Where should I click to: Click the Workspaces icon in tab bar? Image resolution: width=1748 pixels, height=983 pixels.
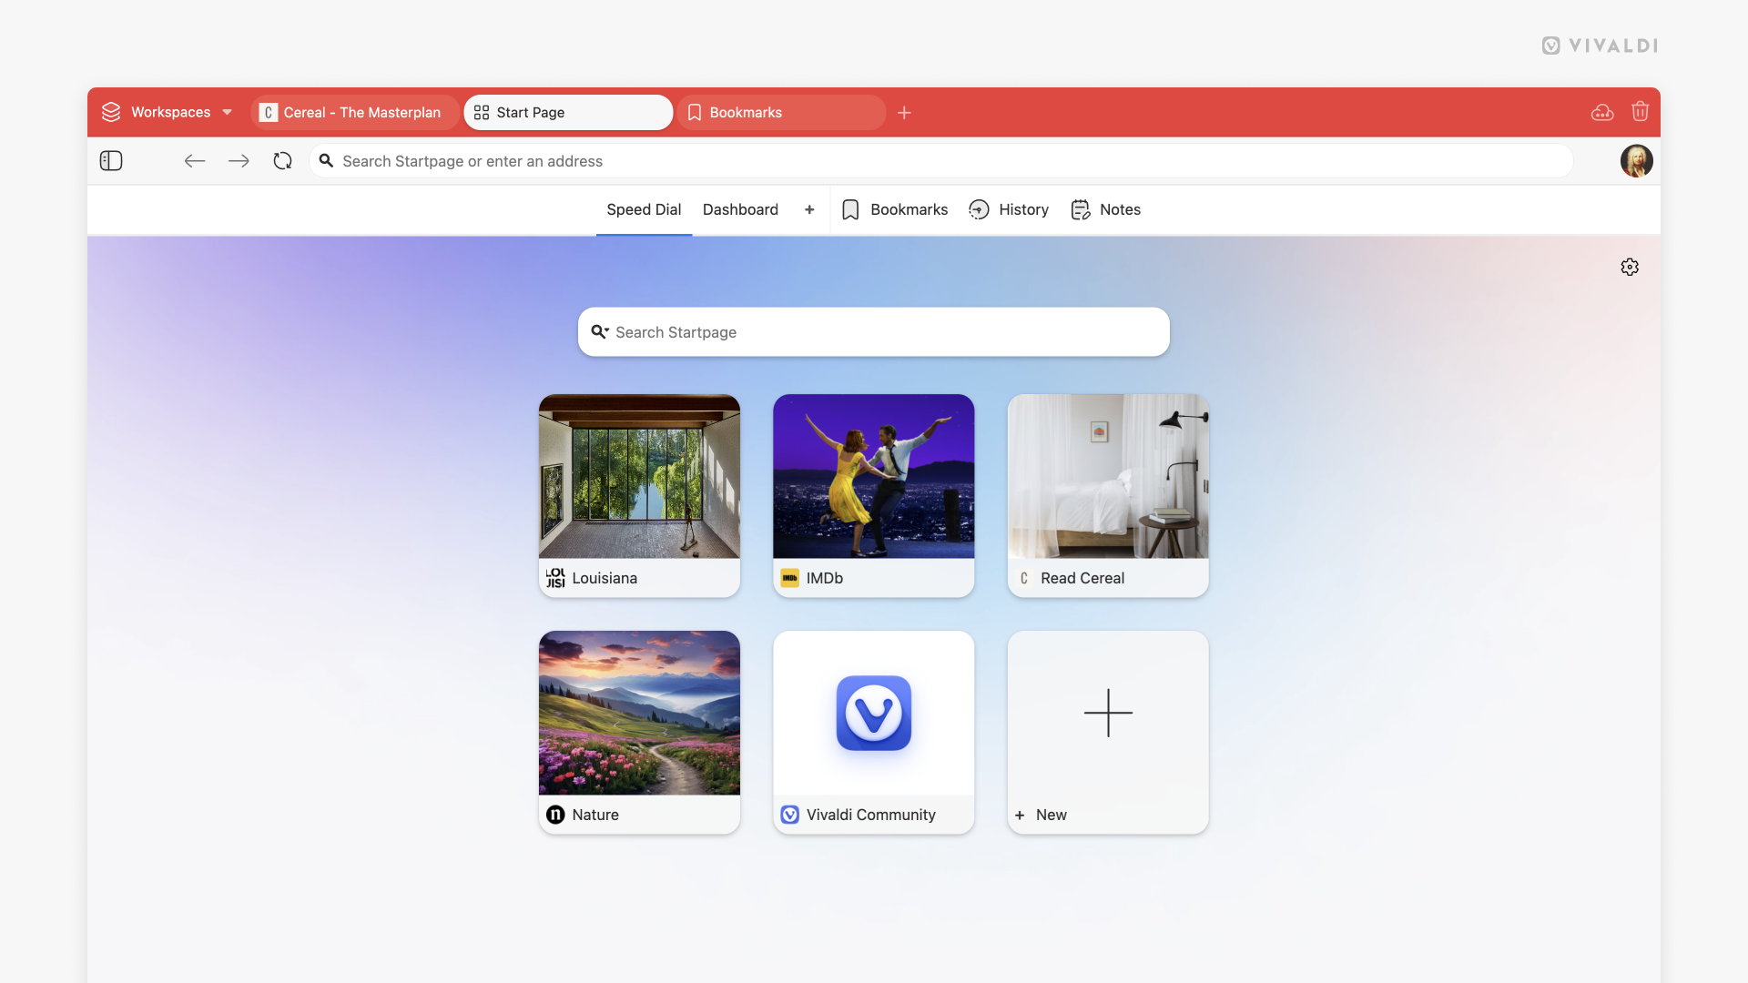[x=113, y=112]
